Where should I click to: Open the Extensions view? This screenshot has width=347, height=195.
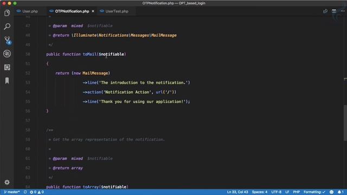[7, 67]
